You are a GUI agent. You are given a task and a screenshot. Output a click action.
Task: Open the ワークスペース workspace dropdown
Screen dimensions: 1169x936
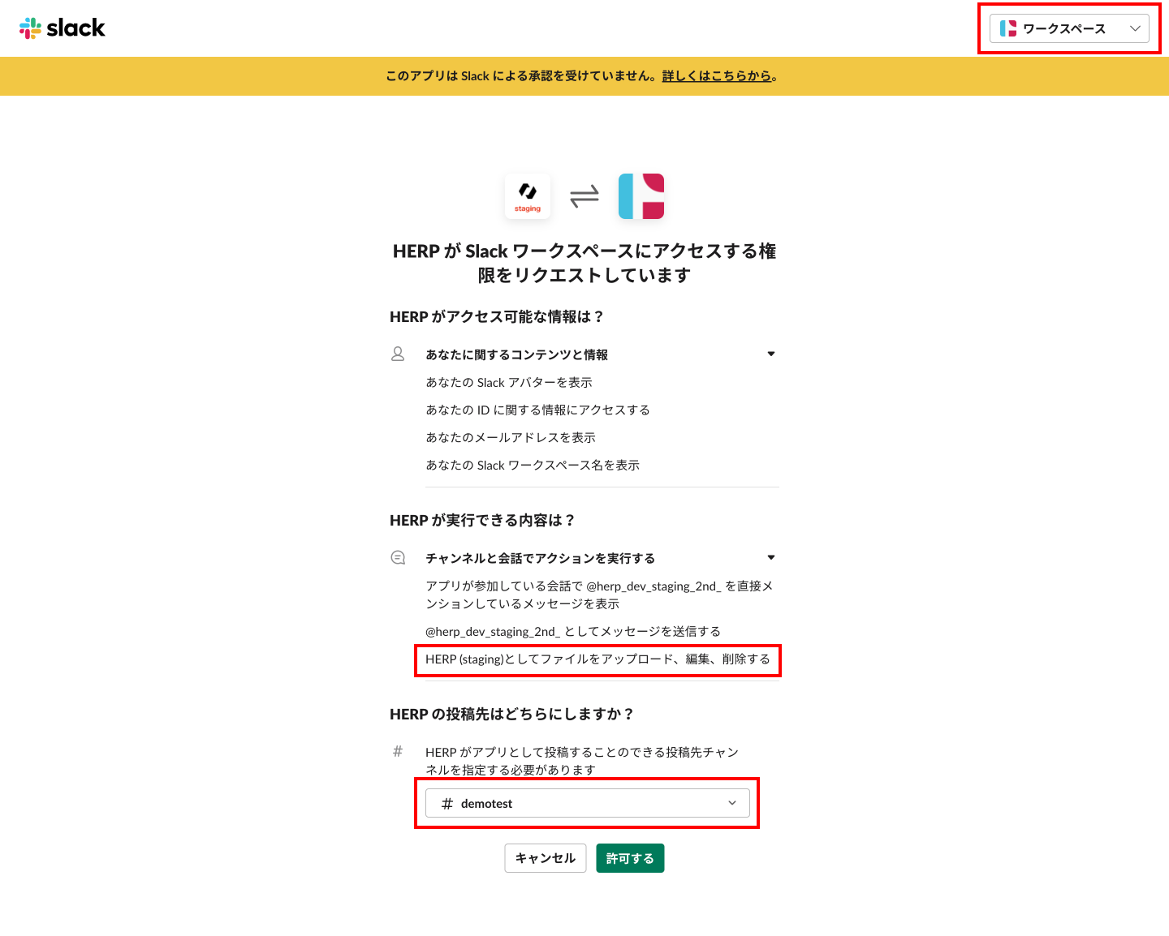(1069, 28)
